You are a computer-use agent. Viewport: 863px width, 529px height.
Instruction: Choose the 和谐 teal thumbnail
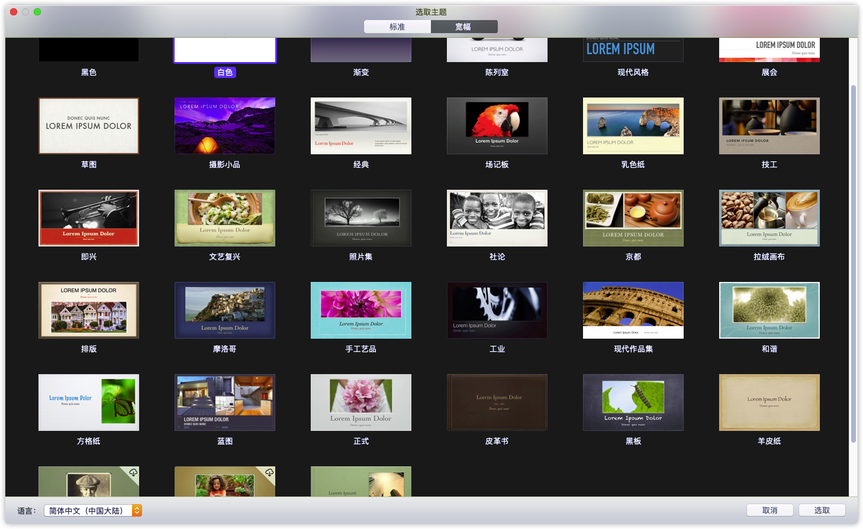[769, 310]
